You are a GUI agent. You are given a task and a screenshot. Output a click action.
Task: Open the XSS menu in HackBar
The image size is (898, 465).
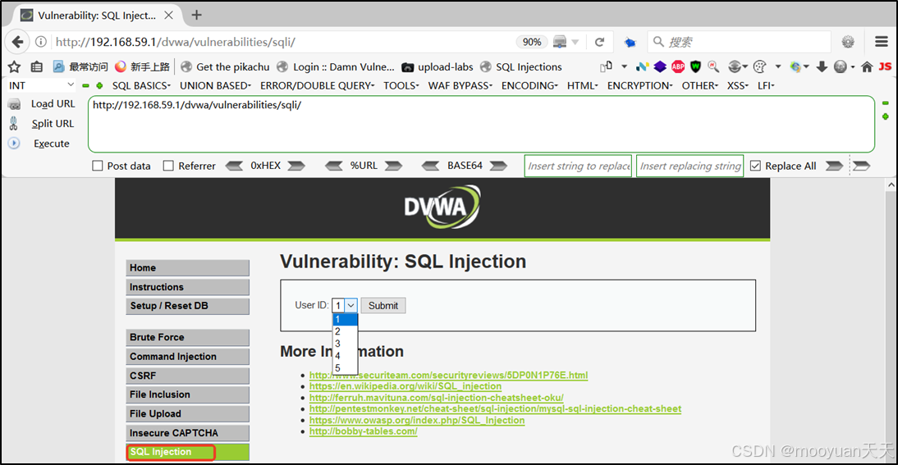click(738, 86)
